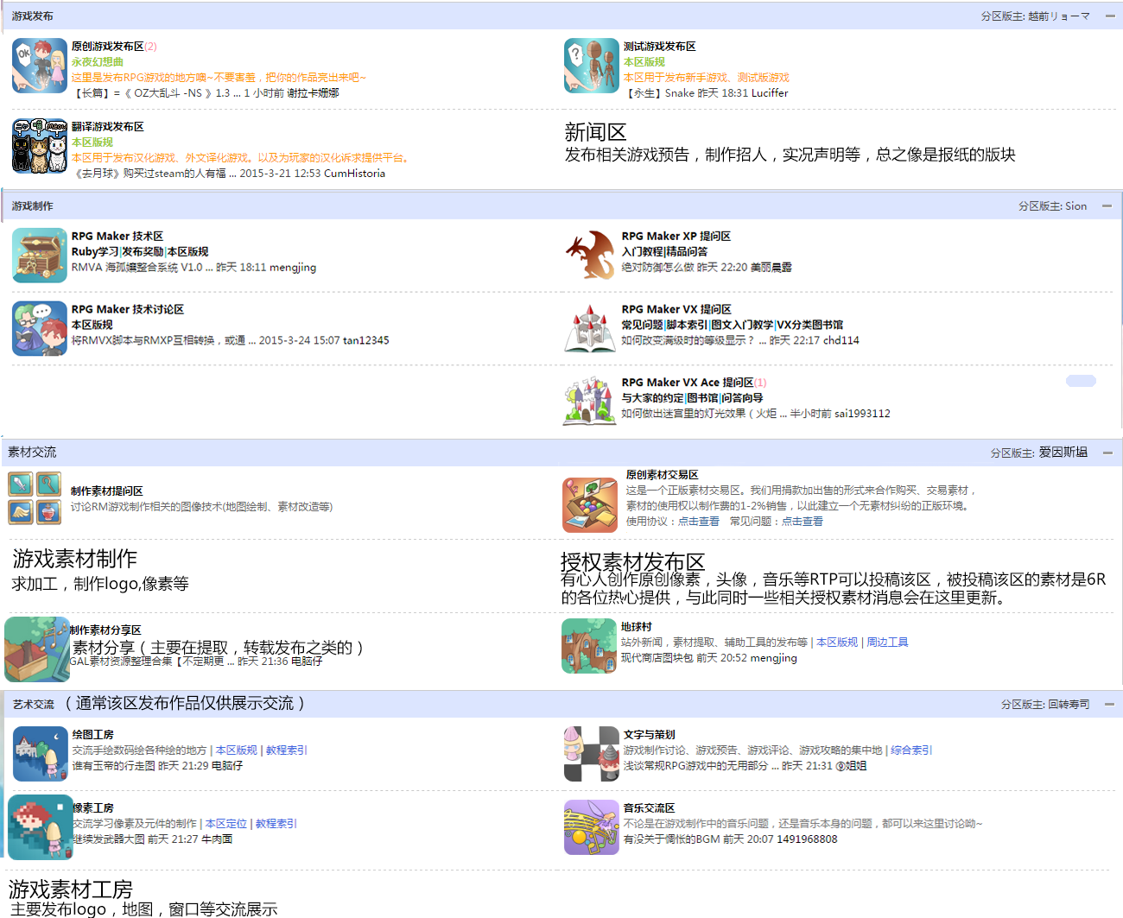
Task: Open the Ruby学习 link
Action: click(95, 251)
